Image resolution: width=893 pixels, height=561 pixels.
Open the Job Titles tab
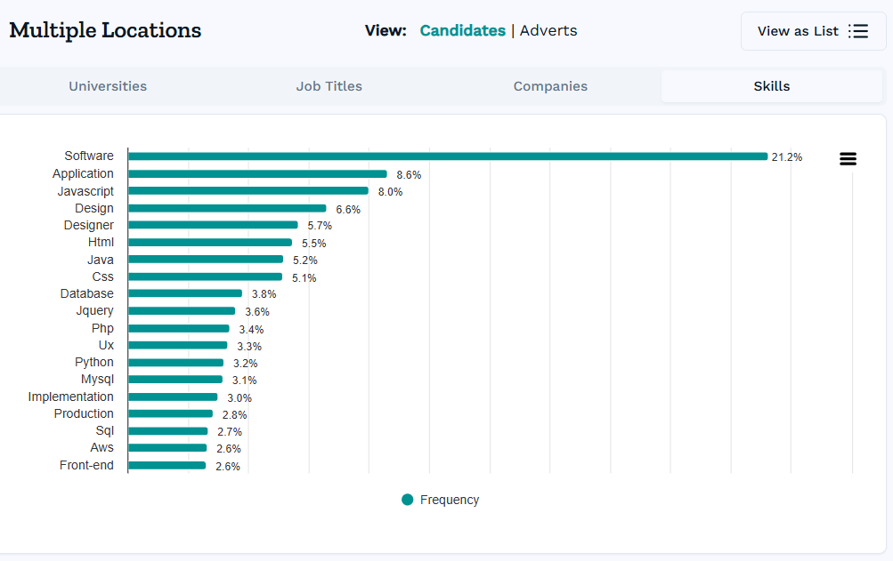329,86
